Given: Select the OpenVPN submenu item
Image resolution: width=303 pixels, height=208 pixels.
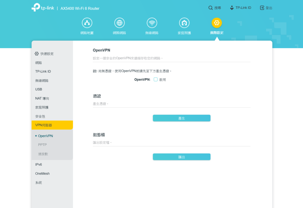Looking at the screenshot, I should click(45, 136).
